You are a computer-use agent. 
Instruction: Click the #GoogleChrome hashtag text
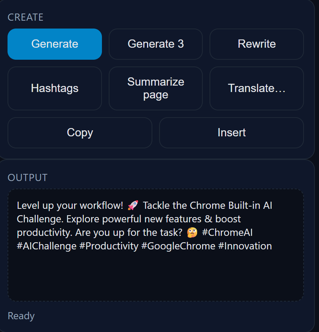pos(178,246)
